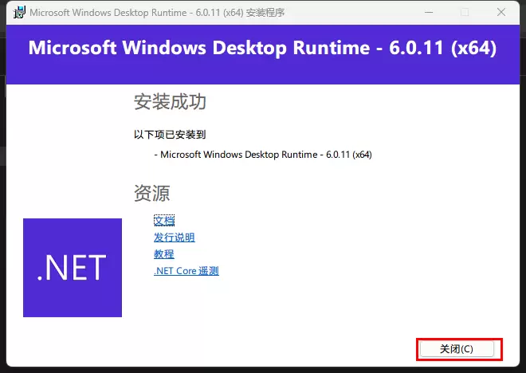The width and height of the screenshot is (526, 373).
Task: Click the 关闭(C) button
Action: click(457, 349)
